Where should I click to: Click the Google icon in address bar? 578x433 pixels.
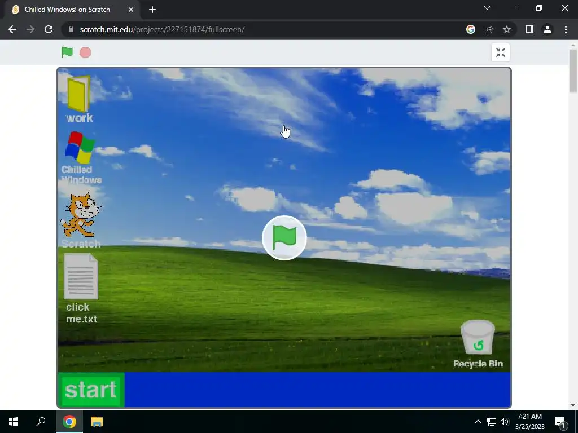tap(471, 29)
